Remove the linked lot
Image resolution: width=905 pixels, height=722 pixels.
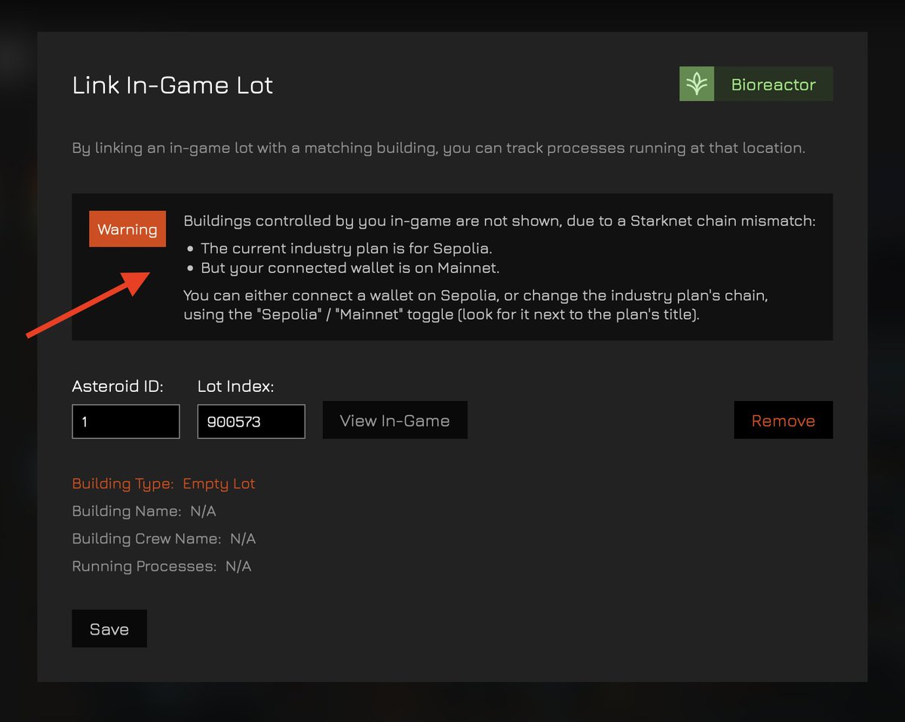coord(784,421)
